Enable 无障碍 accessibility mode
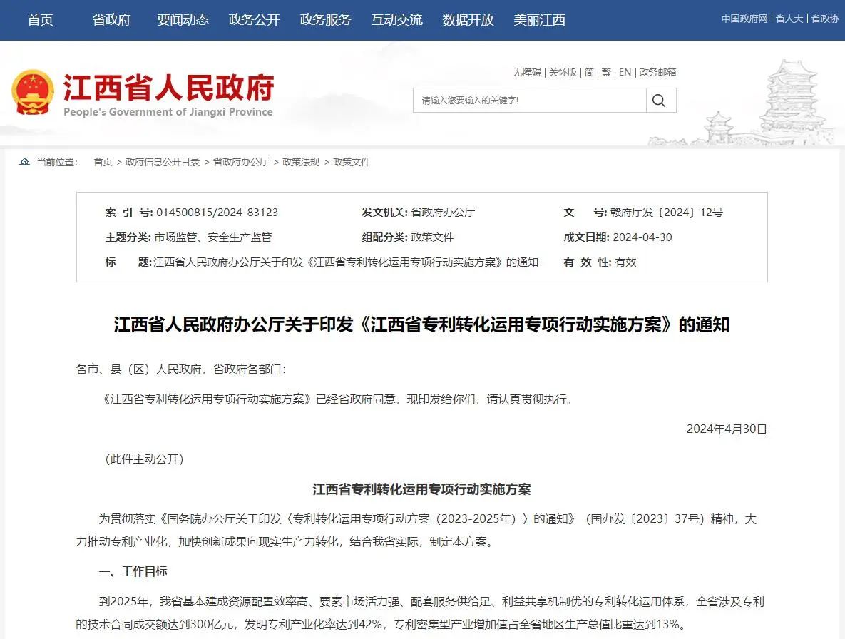 [x=527, y=72]
